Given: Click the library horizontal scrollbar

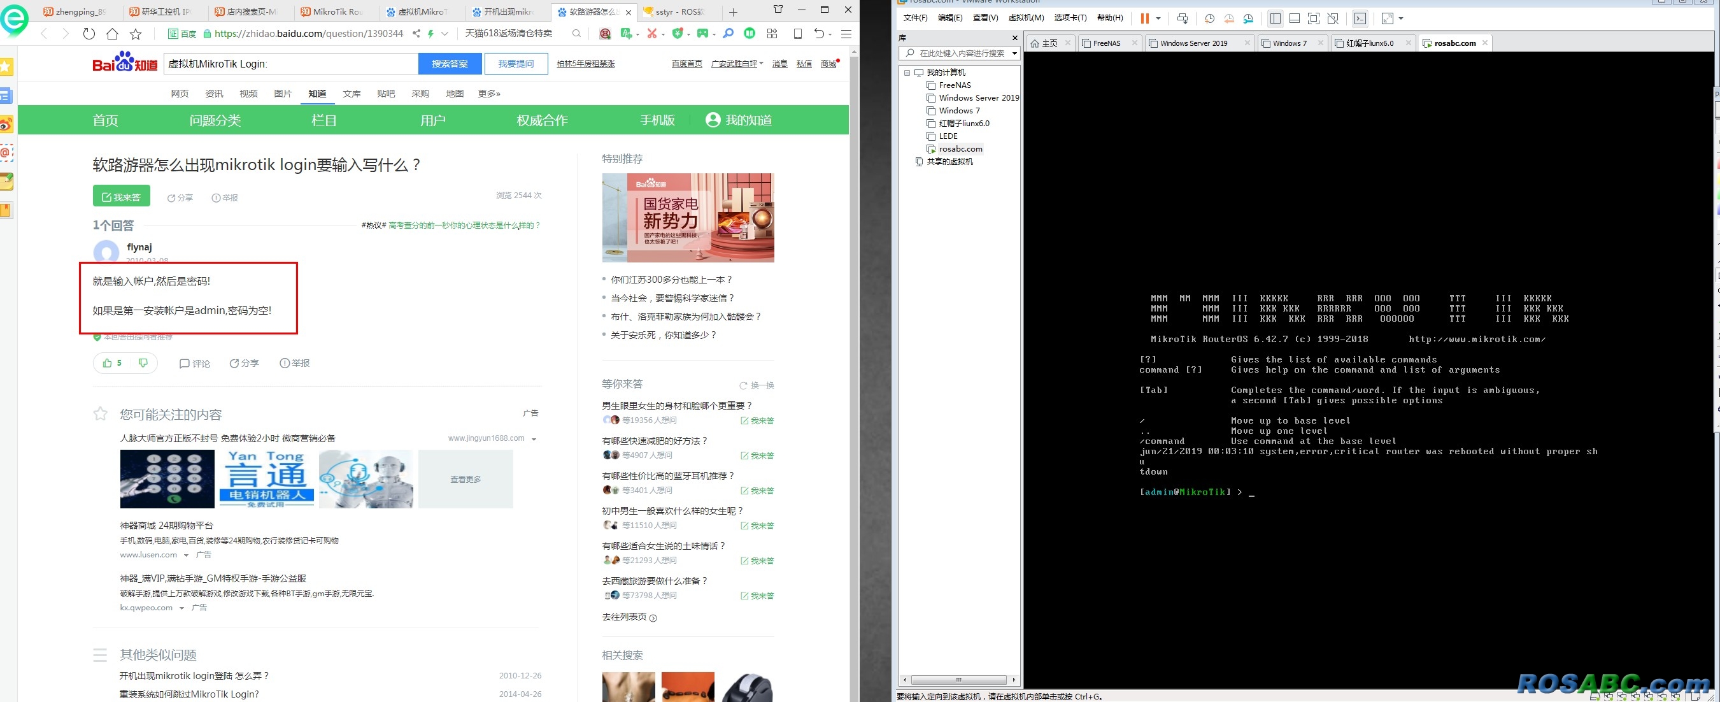Looking at the screenshot, I should 958,680.
